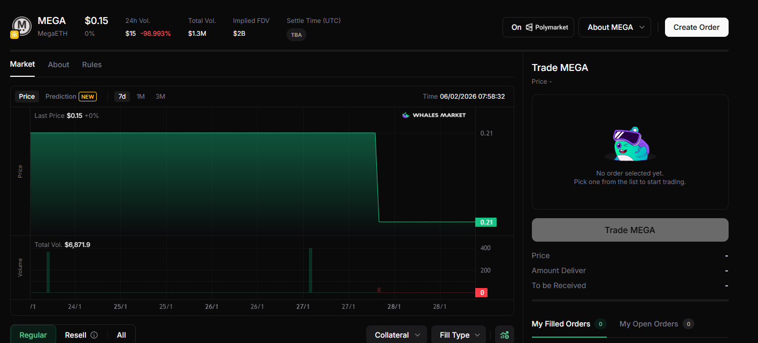
Task: Click the Amount Deliver label
Action: pos(559,270)
